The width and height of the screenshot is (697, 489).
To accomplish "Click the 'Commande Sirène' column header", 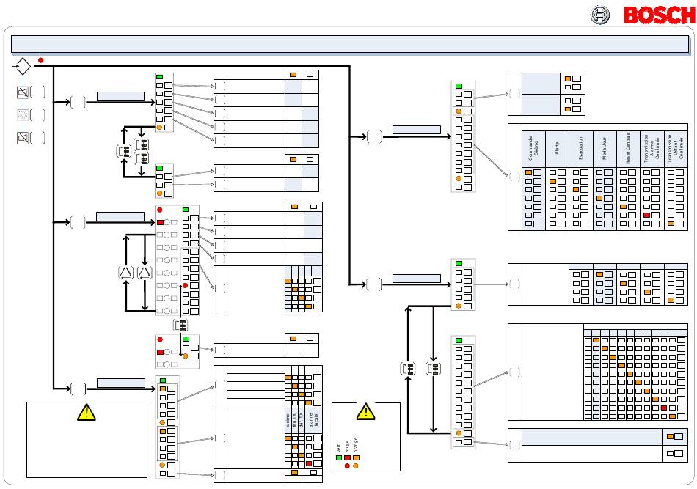I will (533, 148).
